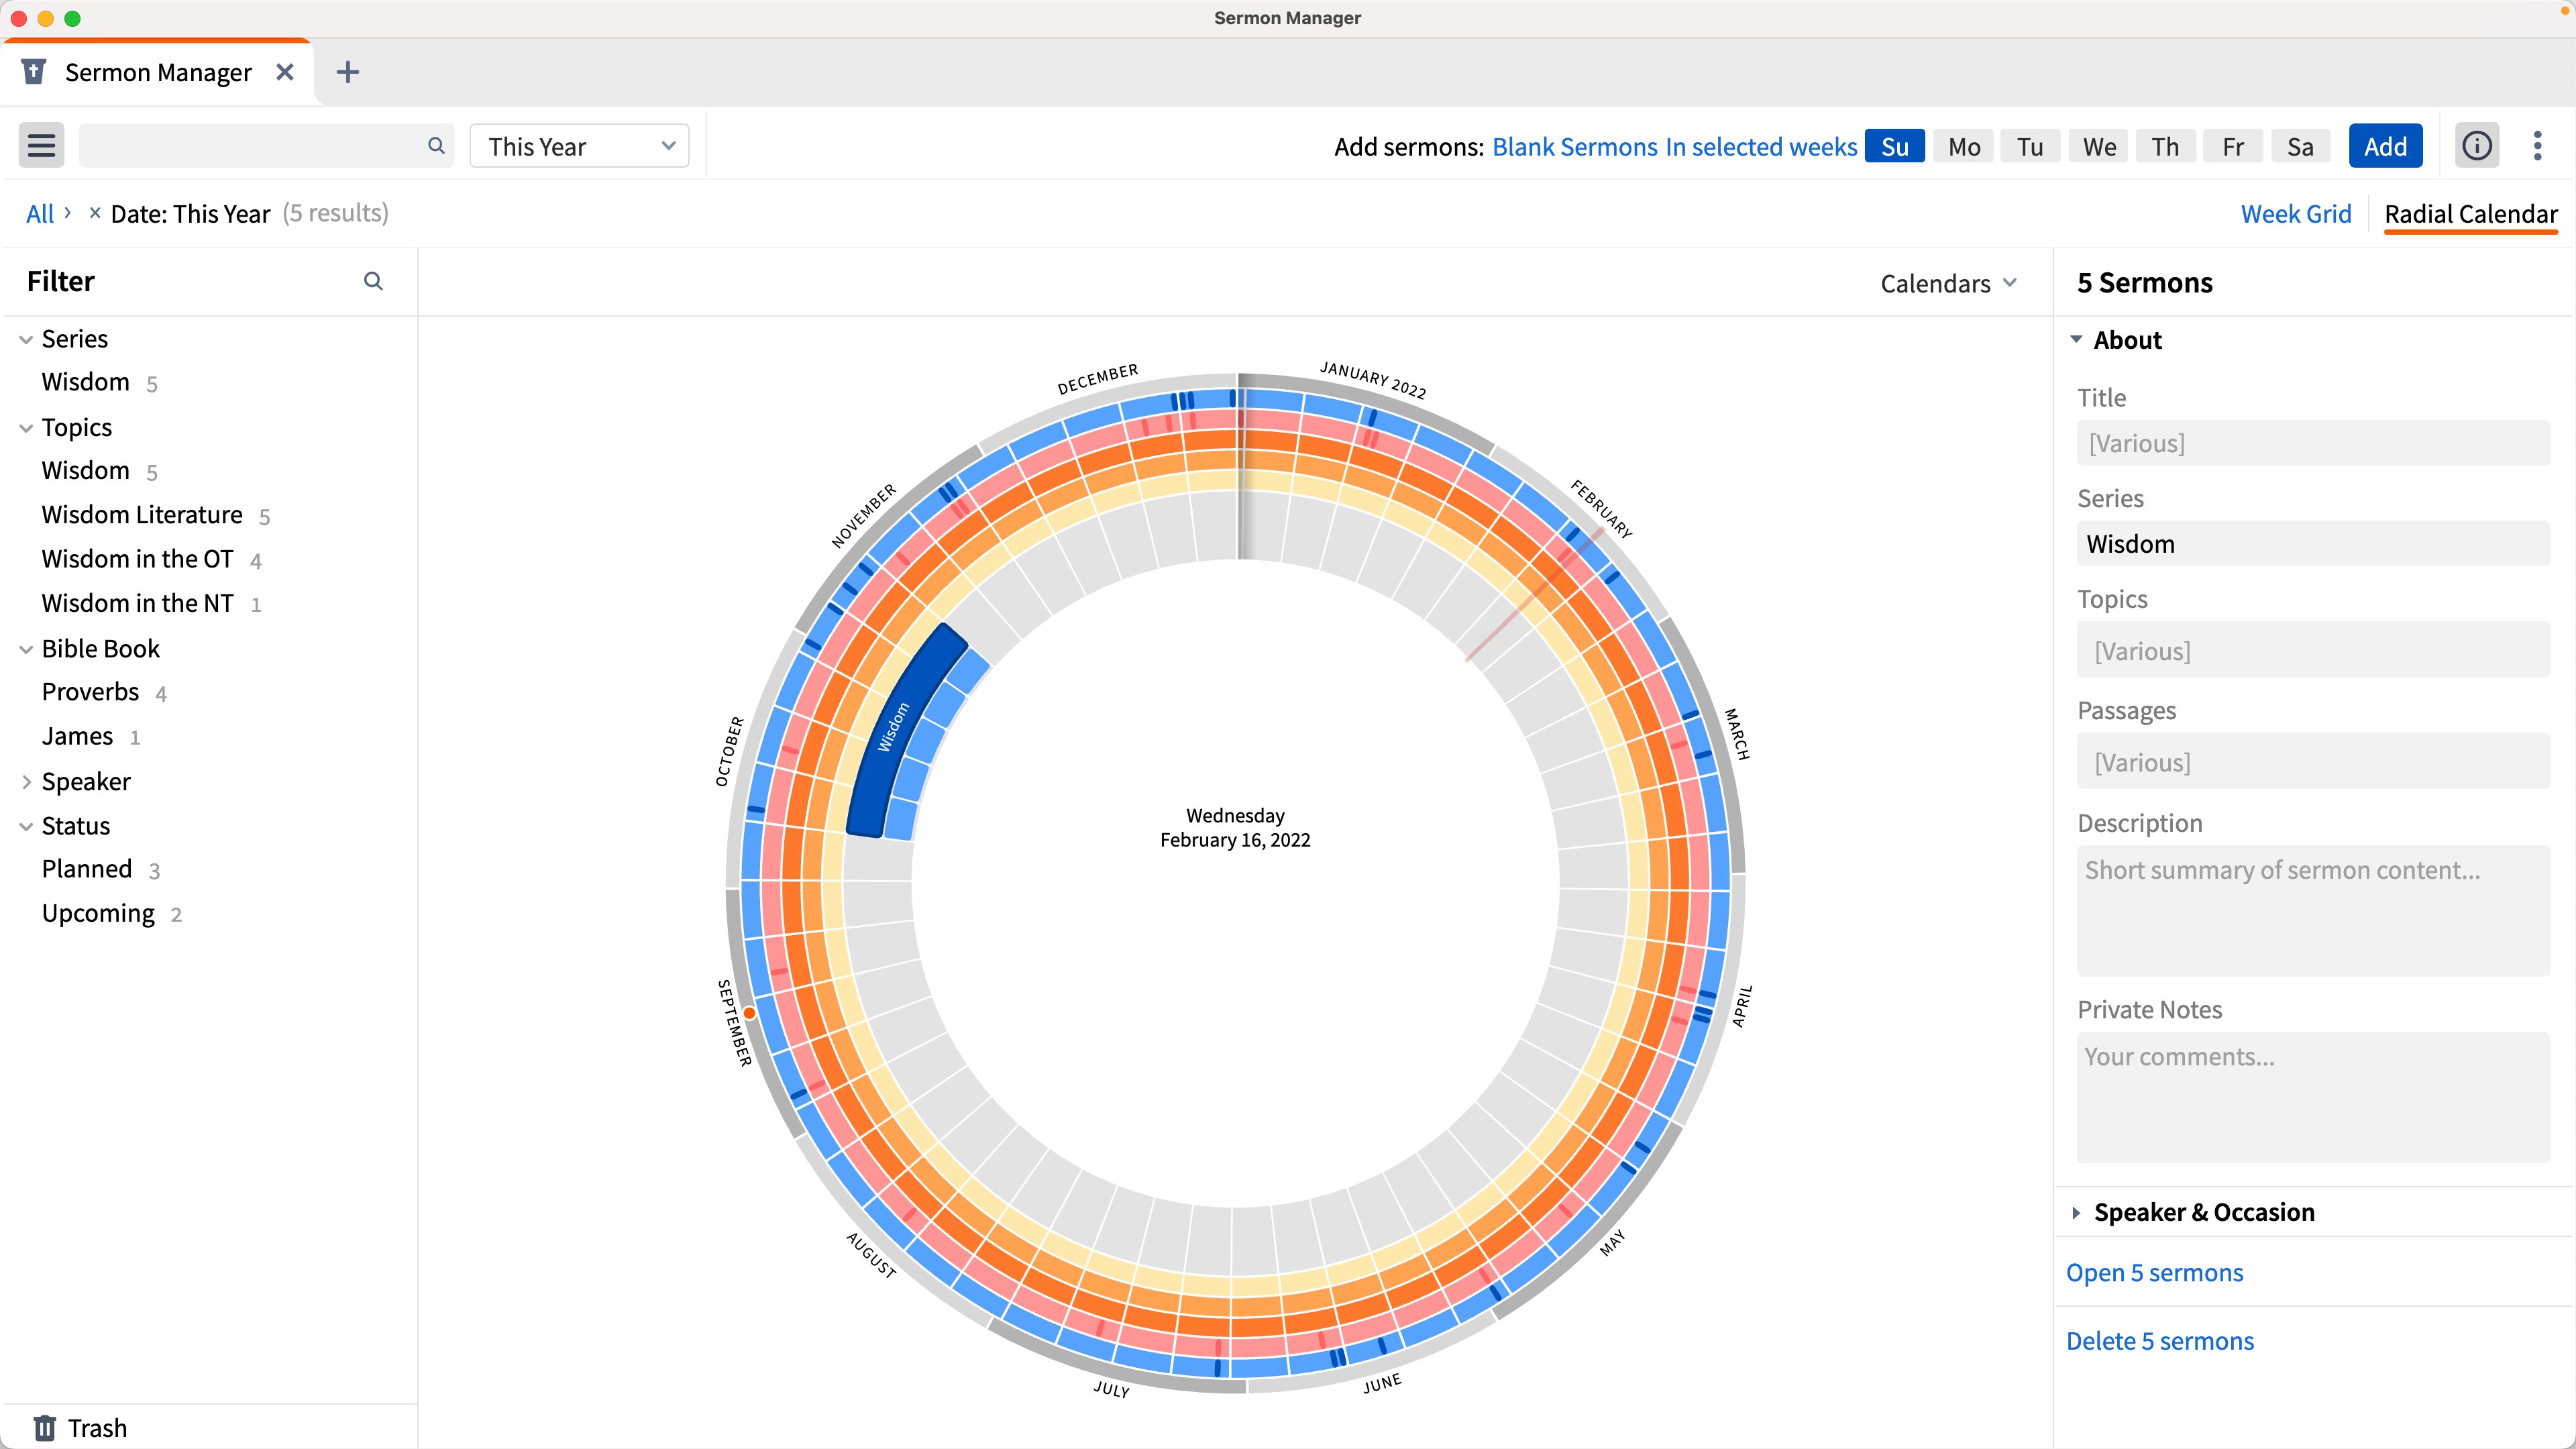Click the Topics field
Viewport: 2576px width, 1449px height.
[x=2312, y=650]
